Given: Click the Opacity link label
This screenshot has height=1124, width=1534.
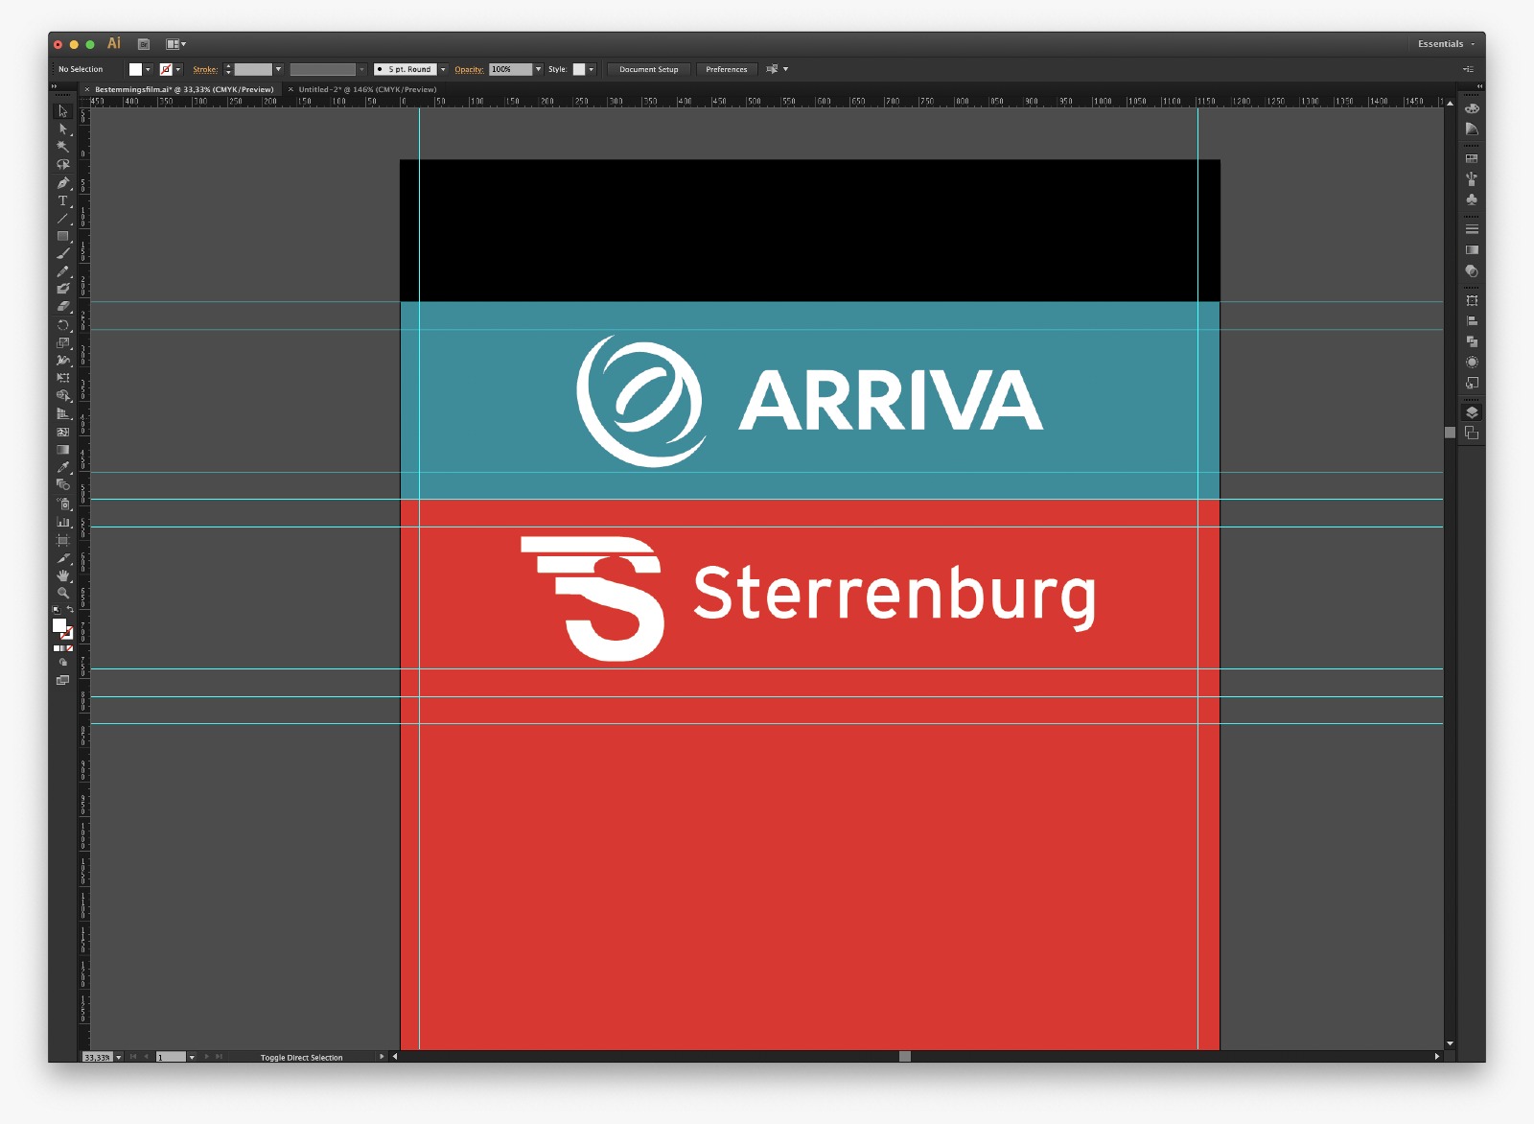Looking at the screenshot, I should tap(469, 69).
